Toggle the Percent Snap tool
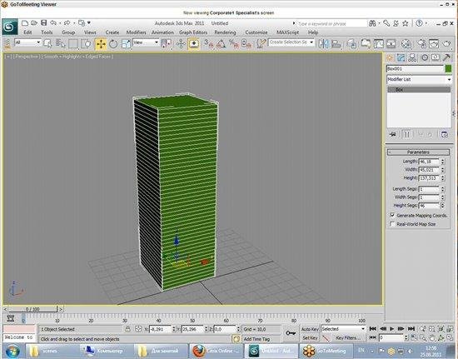Image resolution: width=458 pixels, height=359 pixels. tap(234, 44)
